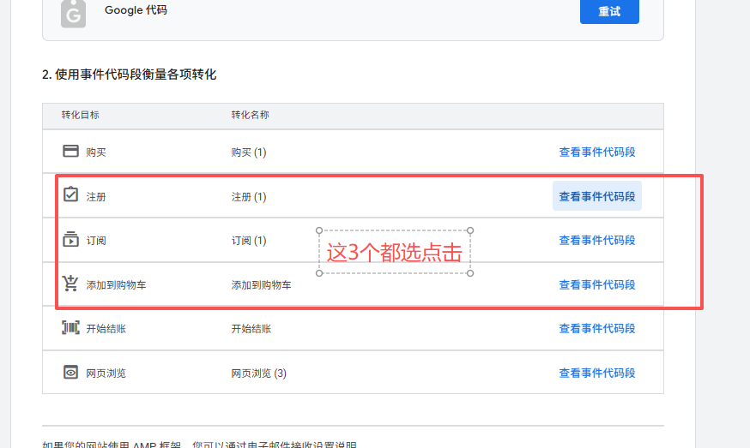This screenshot has width=750, height=448.
Task: Select the clipboard check icon for 注册
Action: [x=70, y=195]
